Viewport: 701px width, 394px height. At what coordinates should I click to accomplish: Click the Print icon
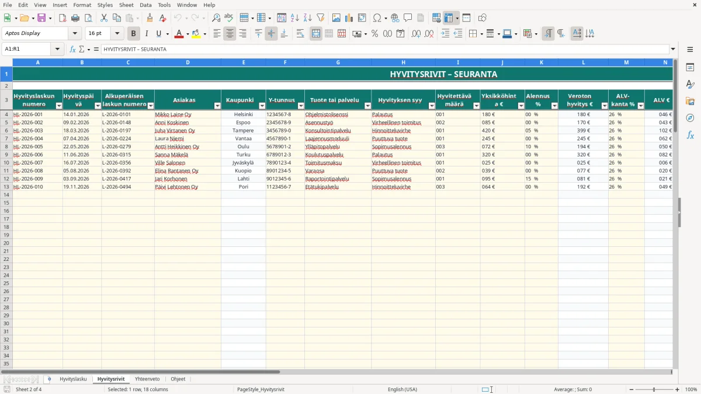click(75, 18)
